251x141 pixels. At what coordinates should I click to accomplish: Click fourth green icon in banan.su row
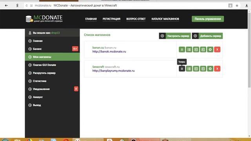pos(203,50)
